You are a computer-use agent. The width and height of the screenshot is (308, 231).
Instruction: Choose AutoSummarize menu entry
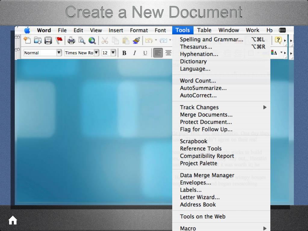[x=221, y=88]
